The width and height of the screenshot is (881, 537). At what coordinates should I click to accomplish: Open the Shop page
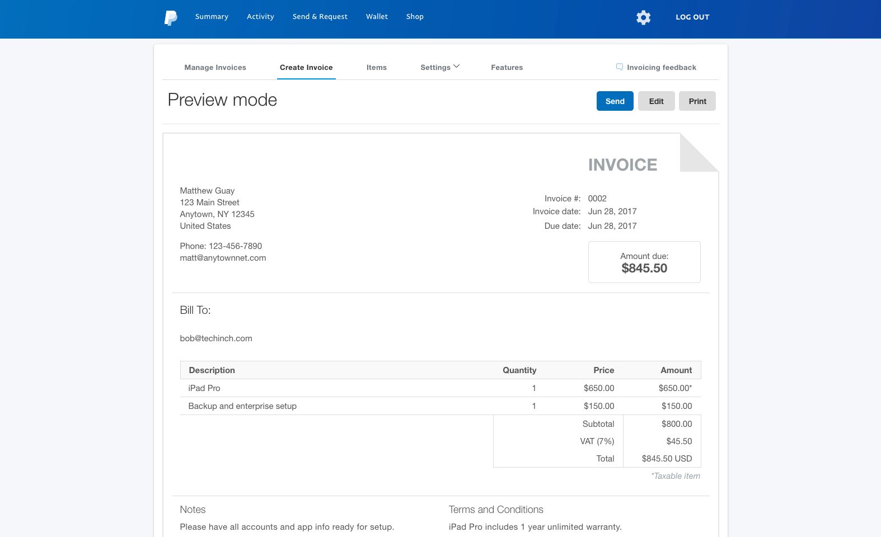point(415,17)
